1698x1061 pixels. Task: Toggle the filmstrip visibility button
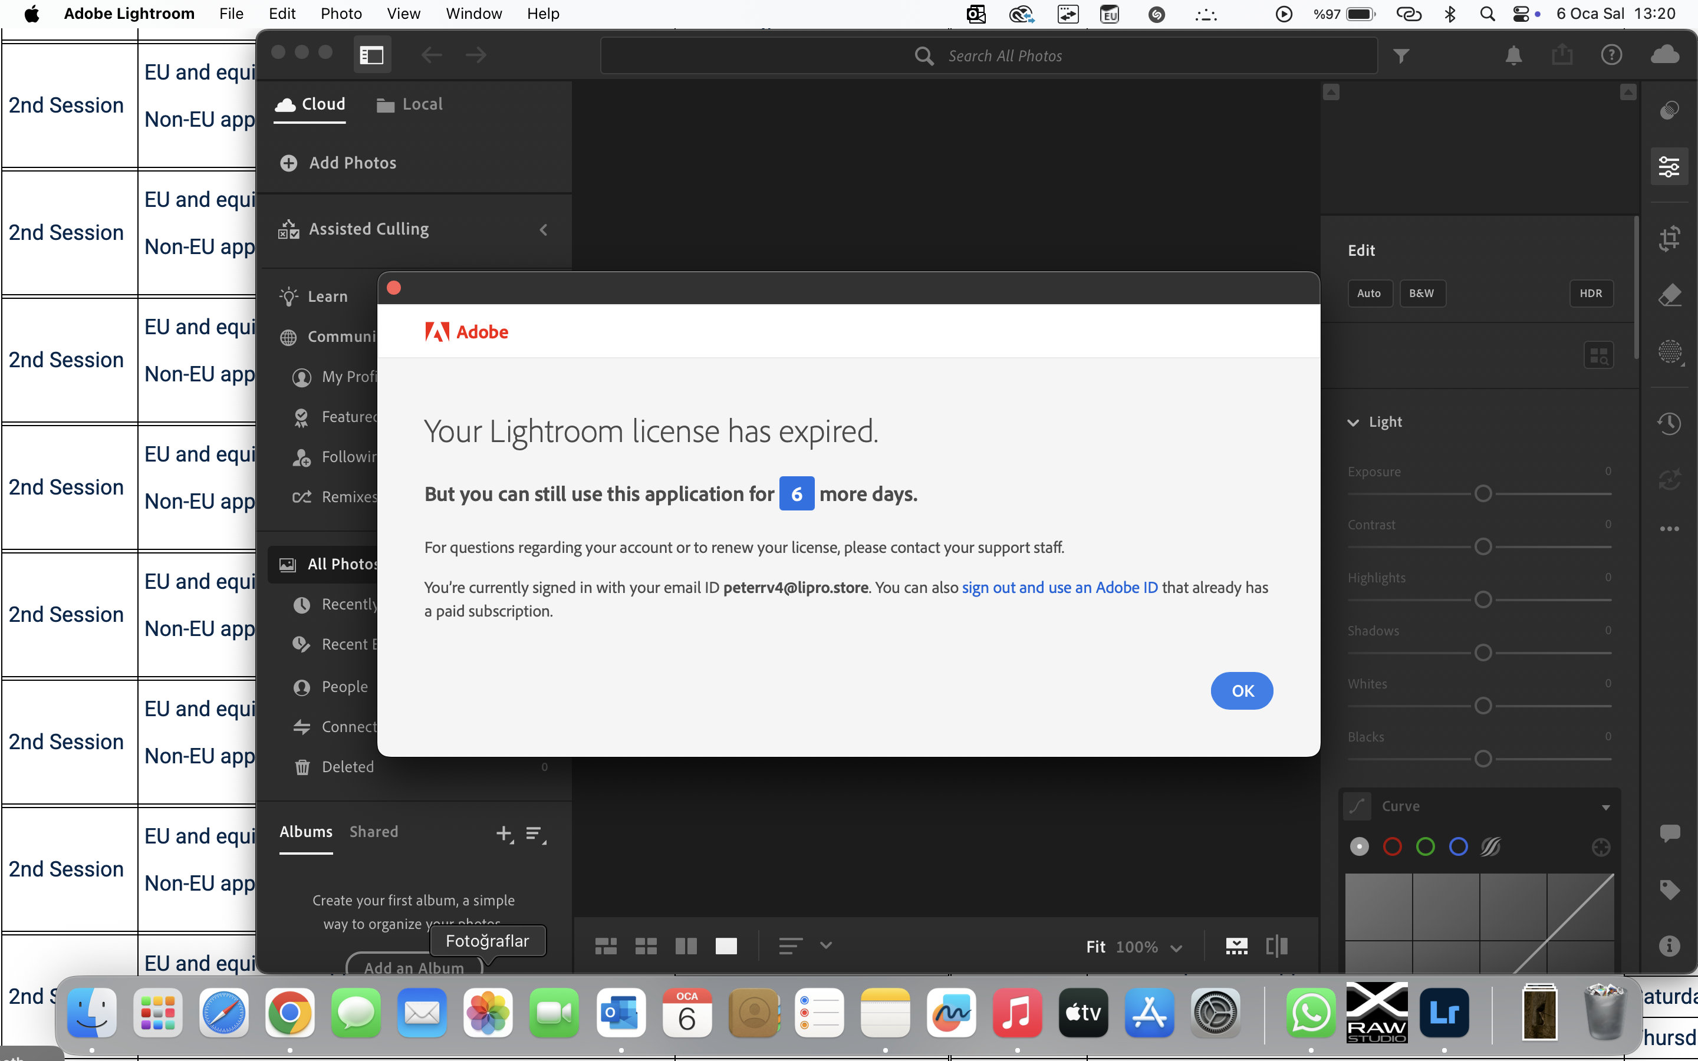pyautogui.click(x=1236, y=946)
